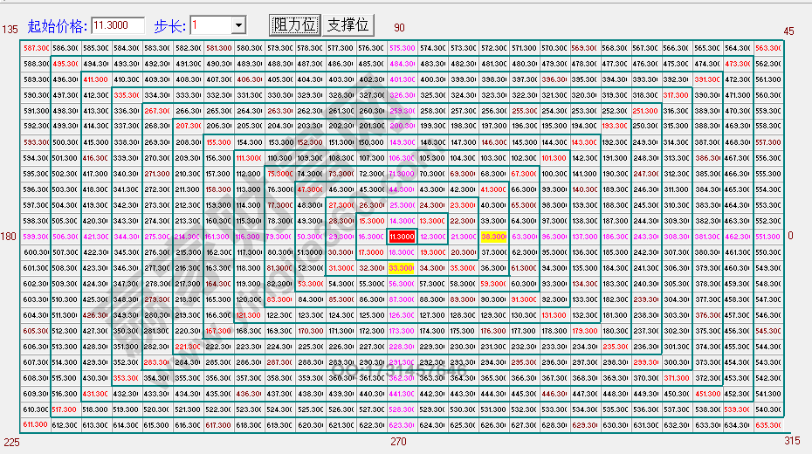Click the magenta cell 16.3000

(371, 237)
